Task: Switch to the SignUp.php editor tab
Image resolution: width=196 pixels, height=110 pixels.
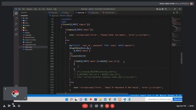Action: point(94,13)
